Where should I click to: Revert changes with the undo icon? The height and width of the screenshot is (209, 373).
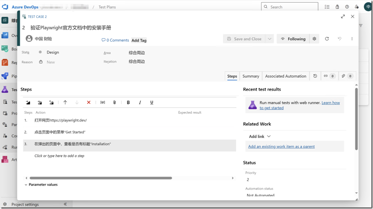coord(340,38)
